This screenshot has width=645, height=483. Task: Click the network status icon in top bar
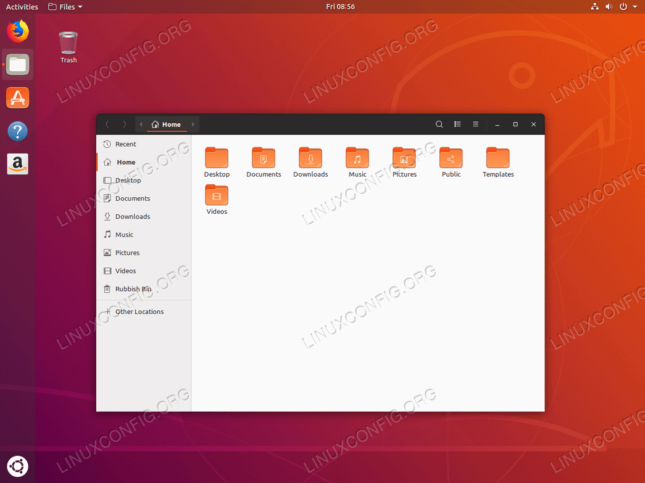pyautogui.click(x=594, y=6)
